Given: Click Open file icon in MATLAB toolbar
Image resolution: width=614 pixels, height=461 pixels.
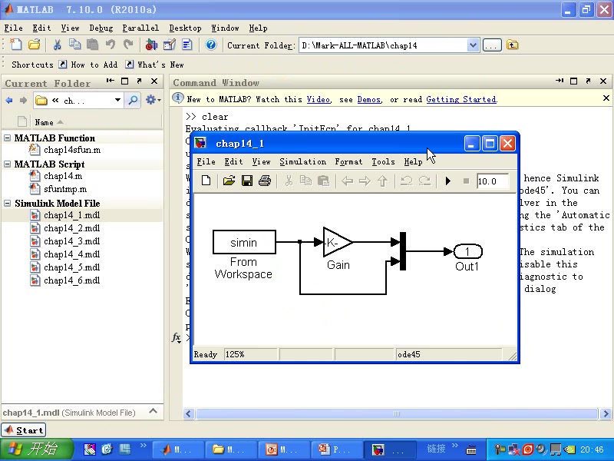Looking at the screenshot, I should coord(34,45).
